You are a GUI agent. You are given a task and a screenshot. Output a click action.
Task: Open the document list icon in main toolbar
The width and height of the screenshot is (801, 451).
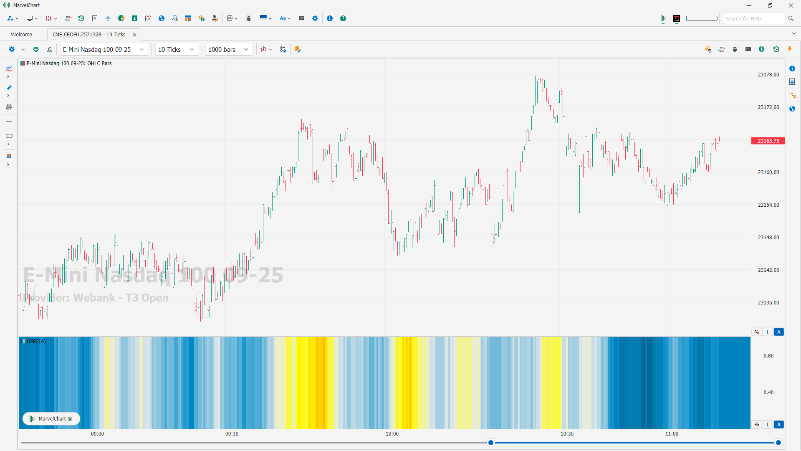pos(95,18)
